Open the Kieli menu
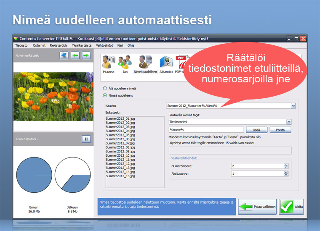Viewport: 320px width, 231px height. tap(120, 45)
